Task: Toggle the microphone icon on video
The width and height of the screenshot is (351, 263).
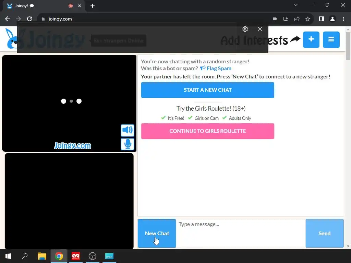Action: (x=128, y=144)
